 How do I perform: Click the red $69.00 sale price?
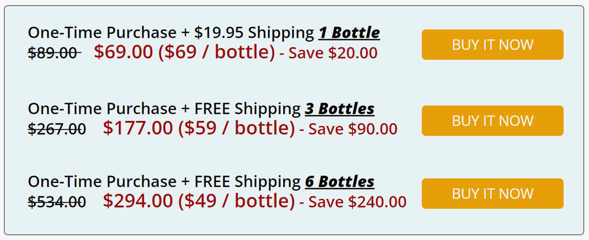point(123,52)
